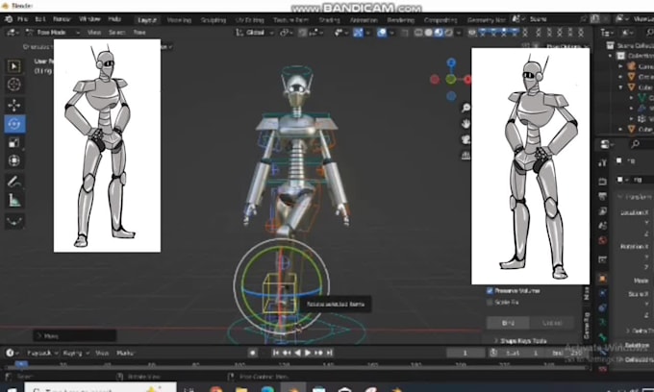The height and width of the screenshot is (392, 654).
Task: Open the Pose Mode dropdown
Action: coord(52,32)
